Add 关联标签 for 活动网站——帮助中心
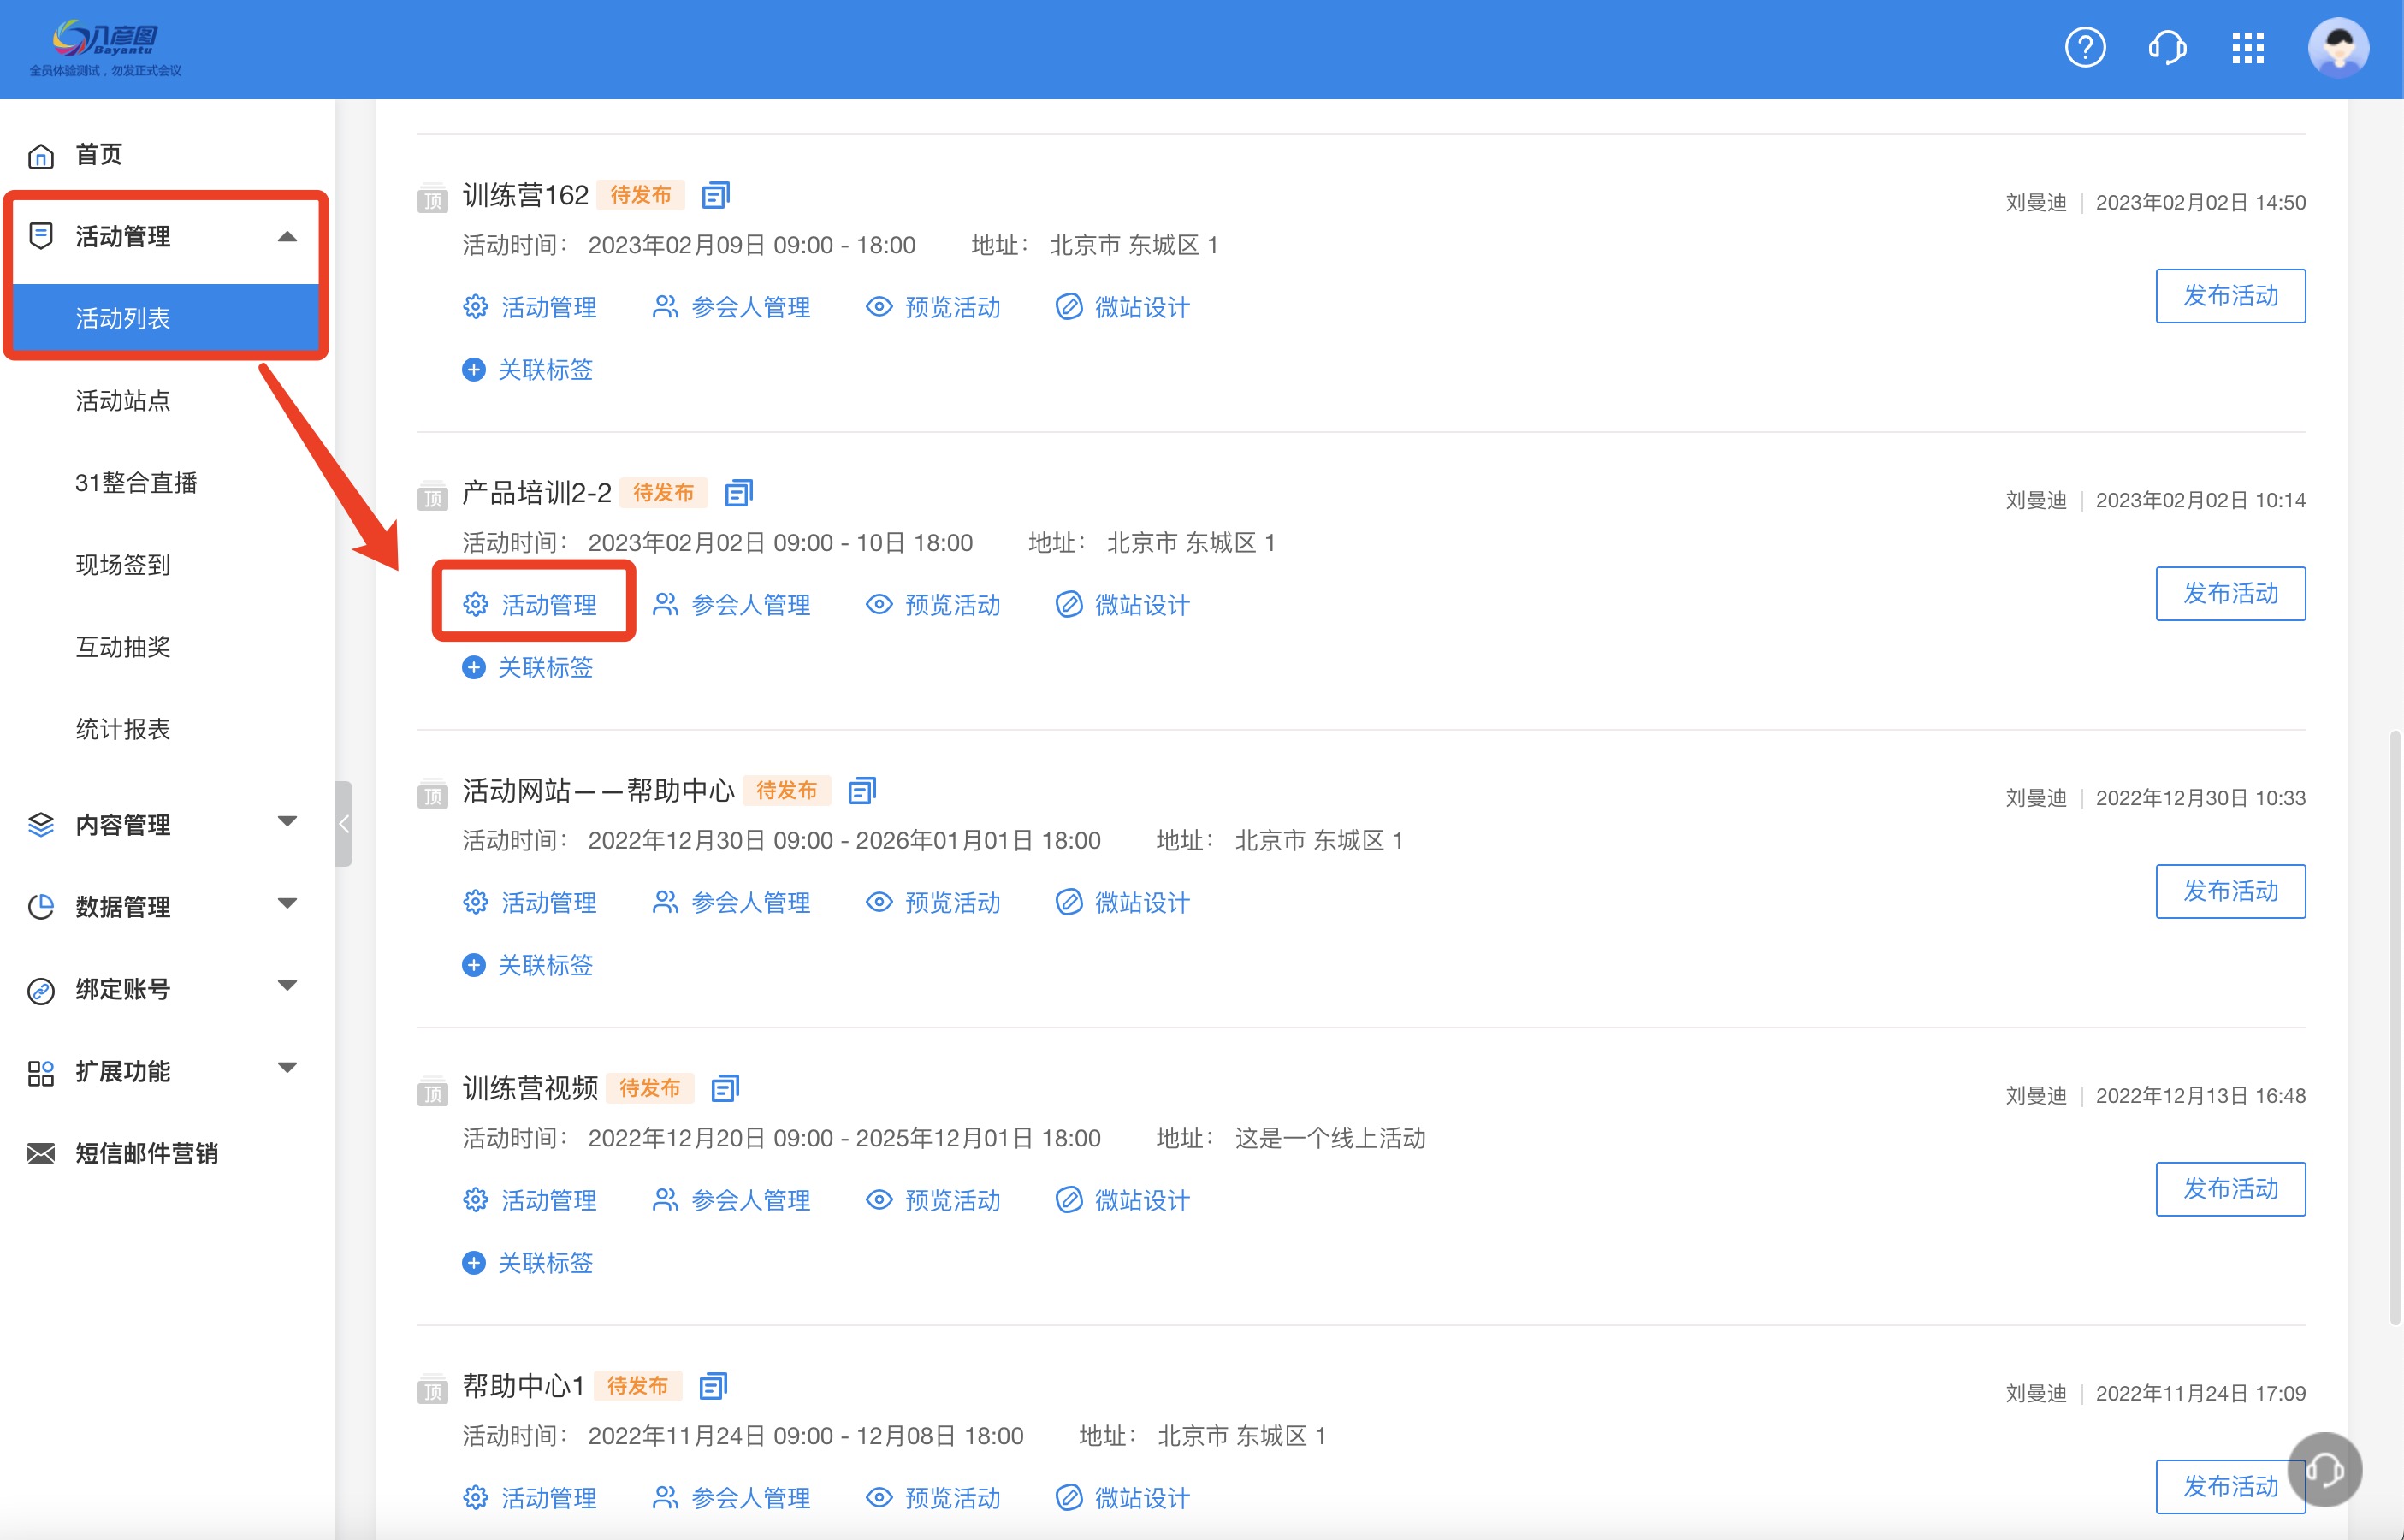The image size is (2404, 1540). pos(527,965)
